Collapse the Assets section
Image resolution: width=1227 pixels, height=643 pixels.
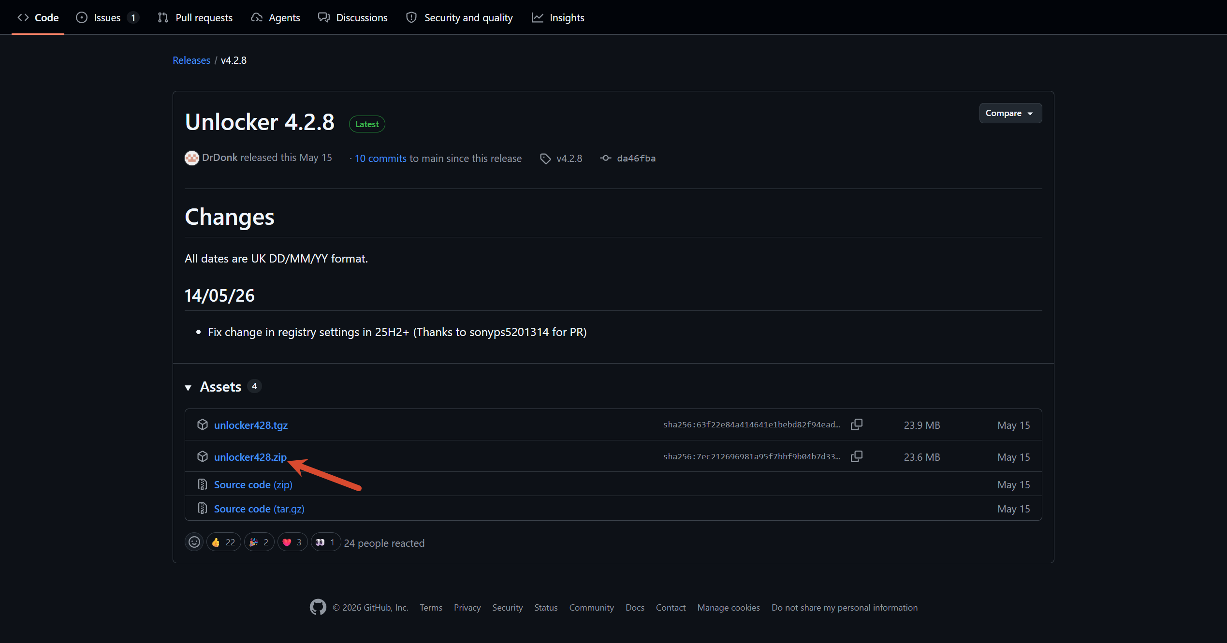pyautogui.click(x=188, y=387)
